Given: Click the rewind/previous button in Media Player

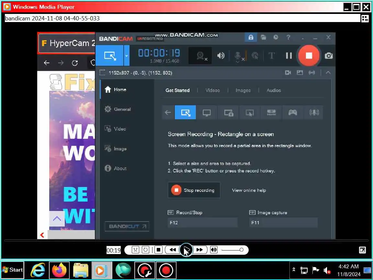Looking at the screenshot, I should coord(173,250).
